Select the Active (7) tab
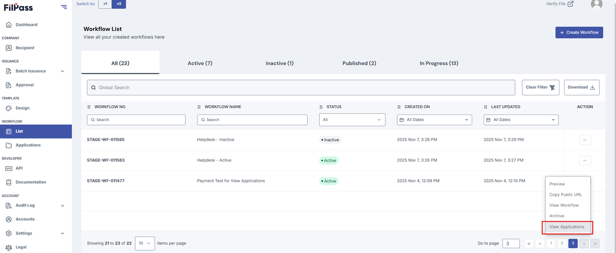616x253 pixels. [x=200, y=63]
